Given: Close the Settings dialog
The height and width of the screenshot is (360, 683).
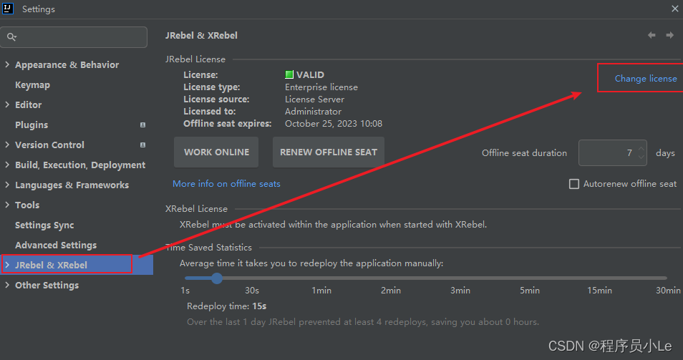Looking at the screenshot, I should (x=674, y=9).
